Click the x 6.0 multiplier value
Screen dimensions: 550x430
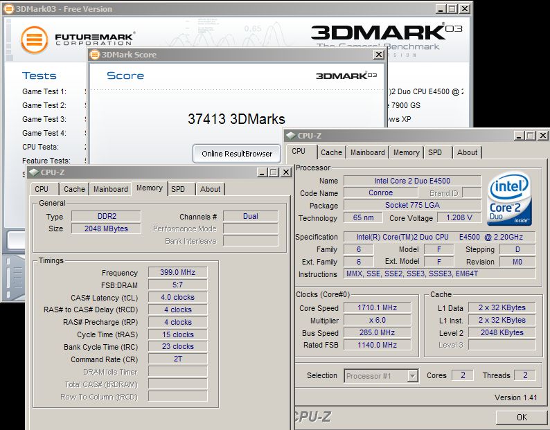(377, 320)
